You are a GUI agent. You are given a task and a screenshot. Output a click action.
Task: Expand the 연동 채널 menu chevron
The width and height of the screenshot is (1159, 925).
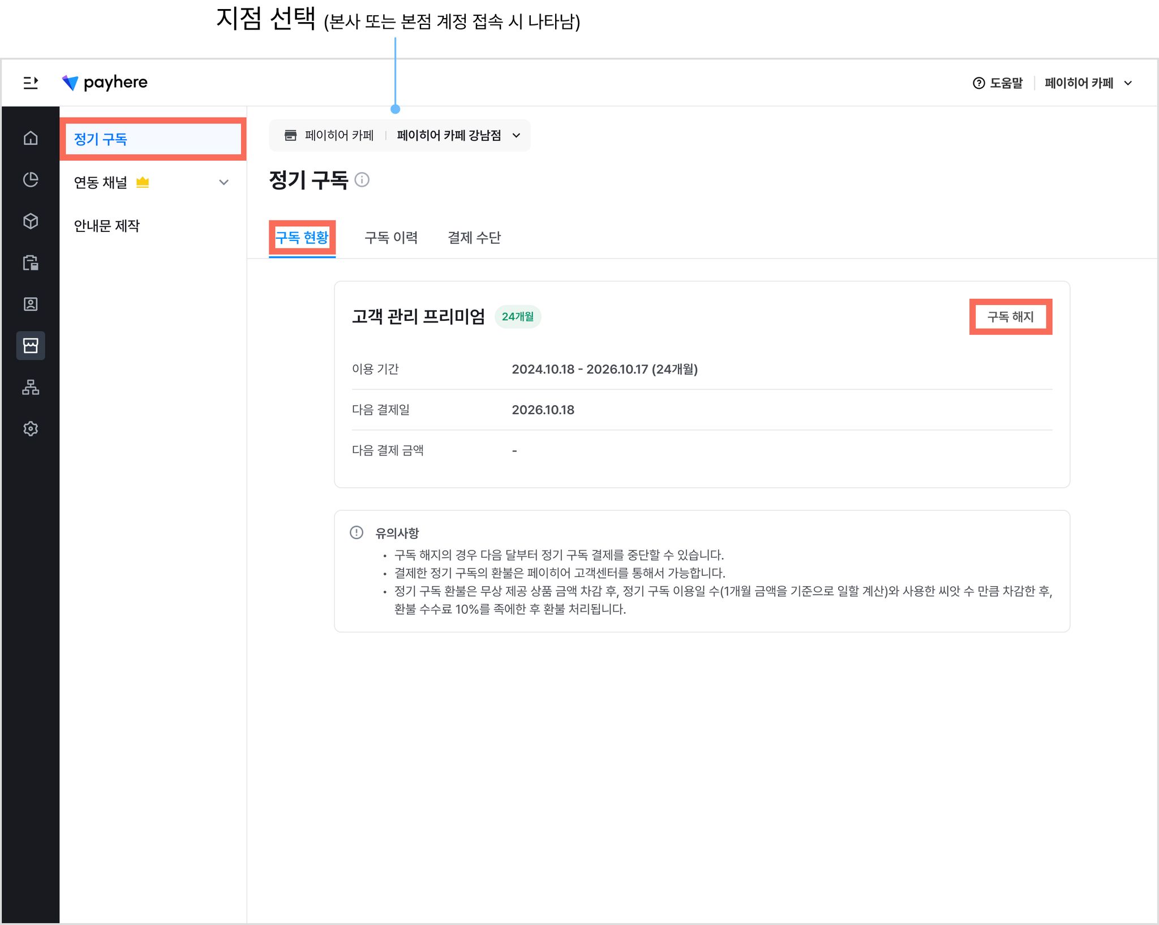pyautogui.click(x=224, y=182)
